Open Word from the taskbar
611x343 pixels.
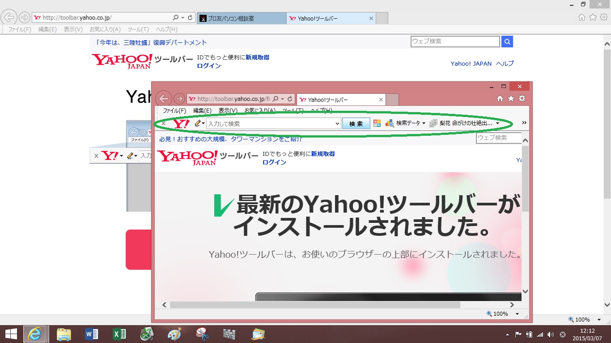(x=91, y=334)
